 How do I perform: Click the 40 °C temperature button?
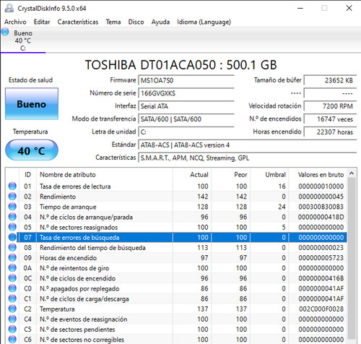point(32,150)
